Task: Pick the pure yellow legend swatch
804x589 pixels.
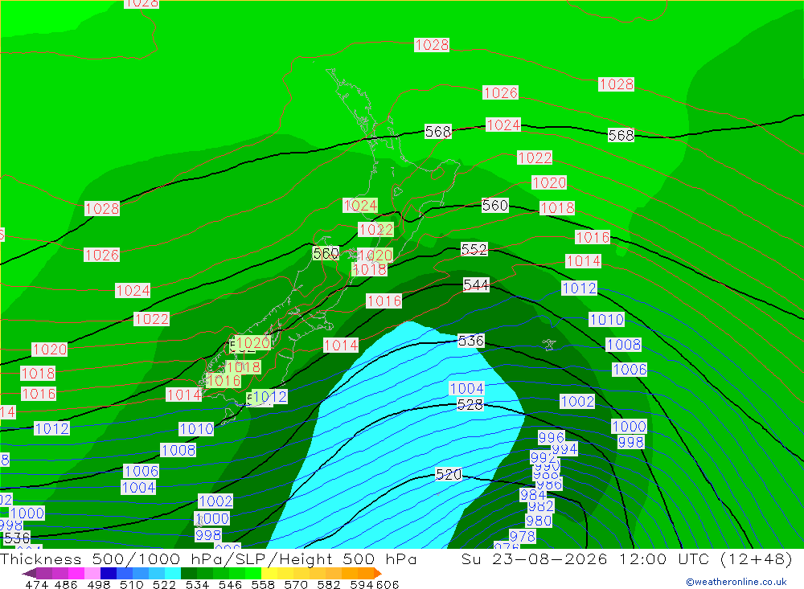Action: (x=269, y=573)
